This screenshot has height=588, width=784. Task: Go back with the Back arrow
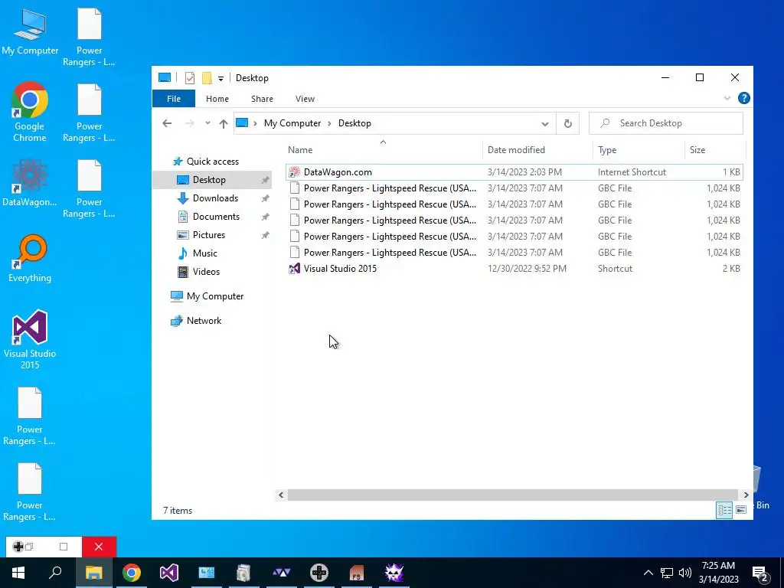coord(167,123)
